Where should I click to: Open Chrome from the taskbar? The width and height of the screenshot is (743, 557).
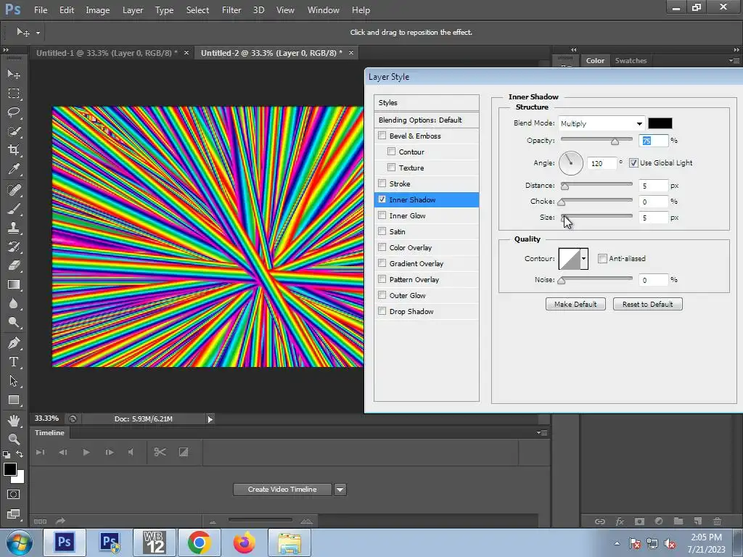point(199,542)
